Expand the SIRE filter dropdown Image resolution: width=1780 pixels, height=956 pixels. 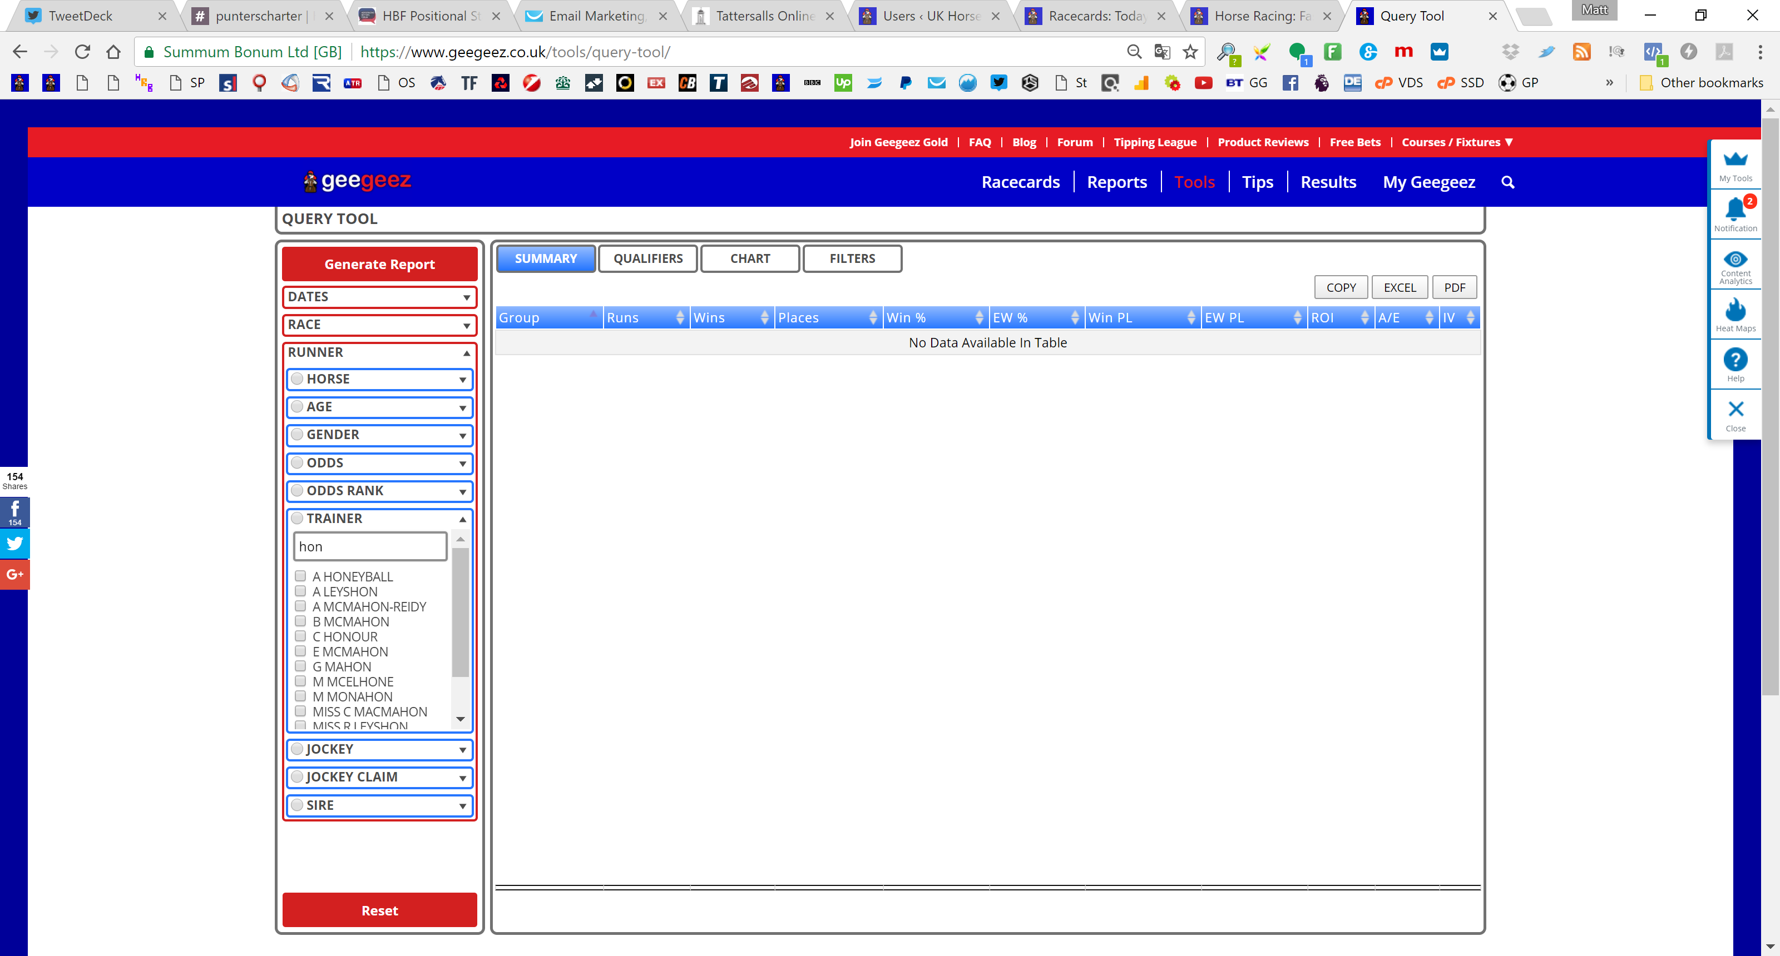point(379,805)
